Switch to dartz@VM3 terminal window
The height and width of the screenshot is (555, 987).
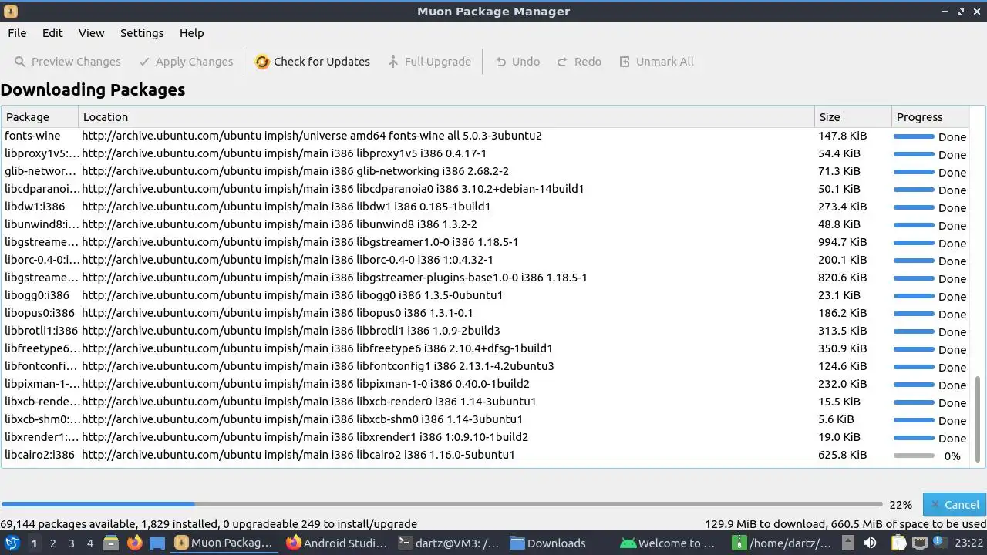click(x=449, y=543)
